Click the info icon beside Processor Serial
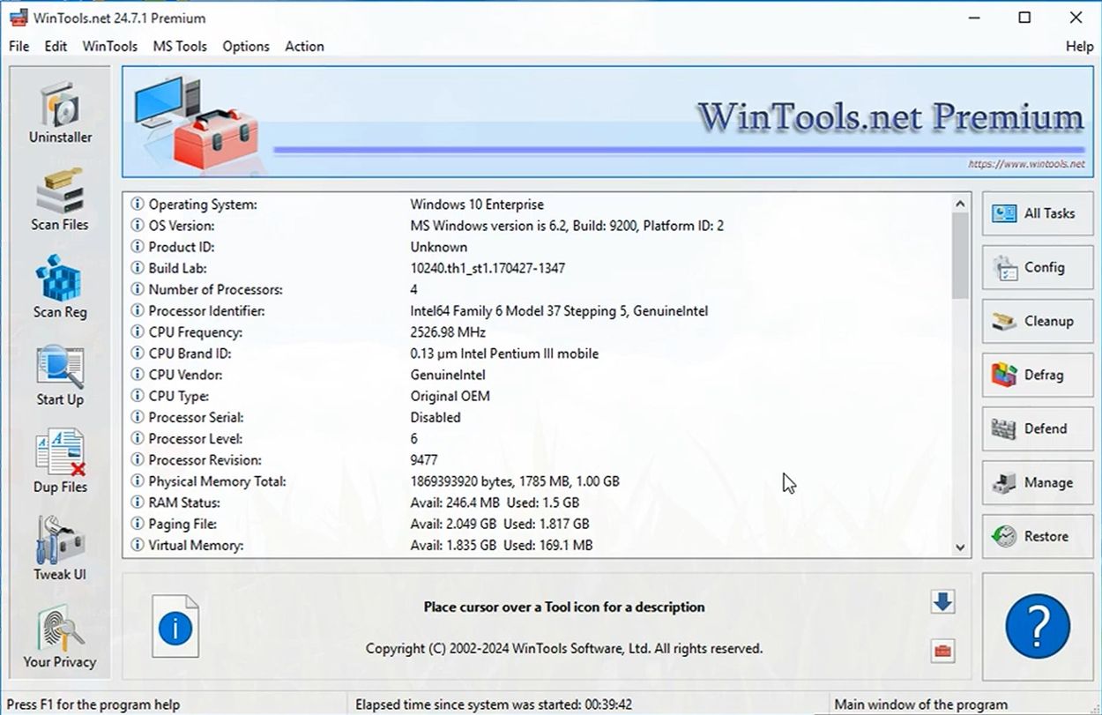 click(138, 417)
